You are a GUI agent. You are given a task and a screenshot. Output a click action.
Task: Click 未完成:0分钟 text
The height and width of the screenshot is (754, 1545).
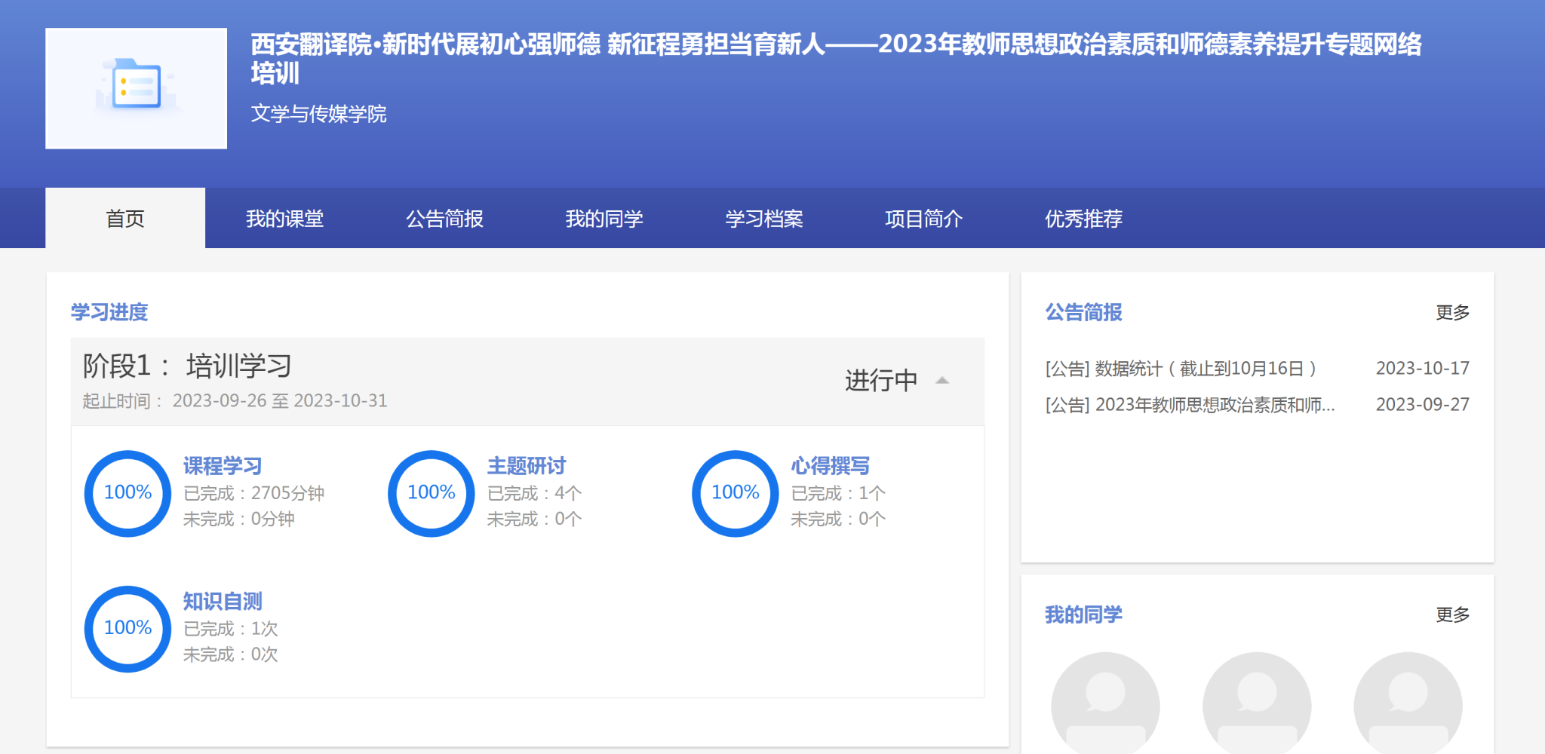click(x=239, y=519)
